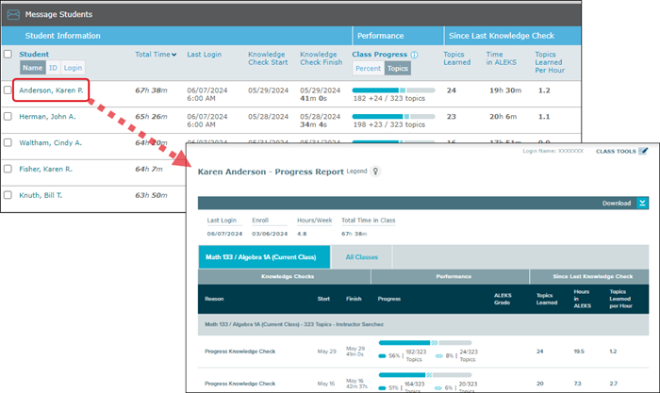Show class progress as Percent
The width and height of the screenshot is (660, 393).
point(369,69)
